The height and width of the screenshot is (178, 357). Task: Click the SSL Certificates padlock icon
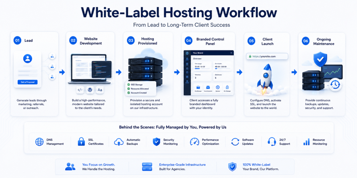pyautogui.click(x=81, y=142)
